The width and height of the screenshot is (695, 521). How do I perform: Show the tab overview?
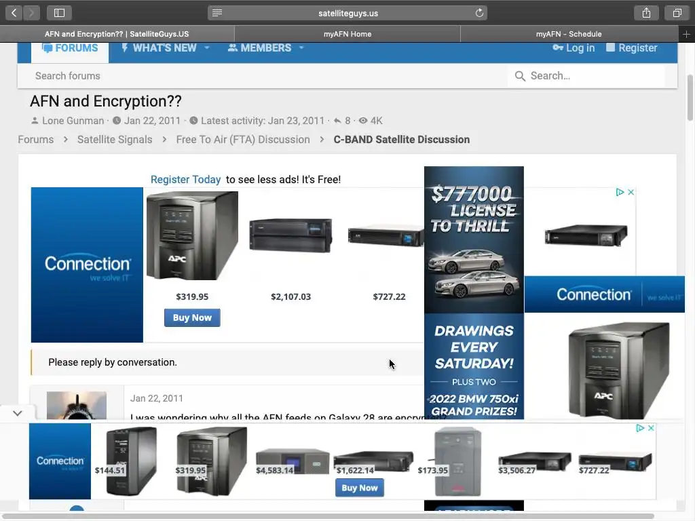pos(677,13)
